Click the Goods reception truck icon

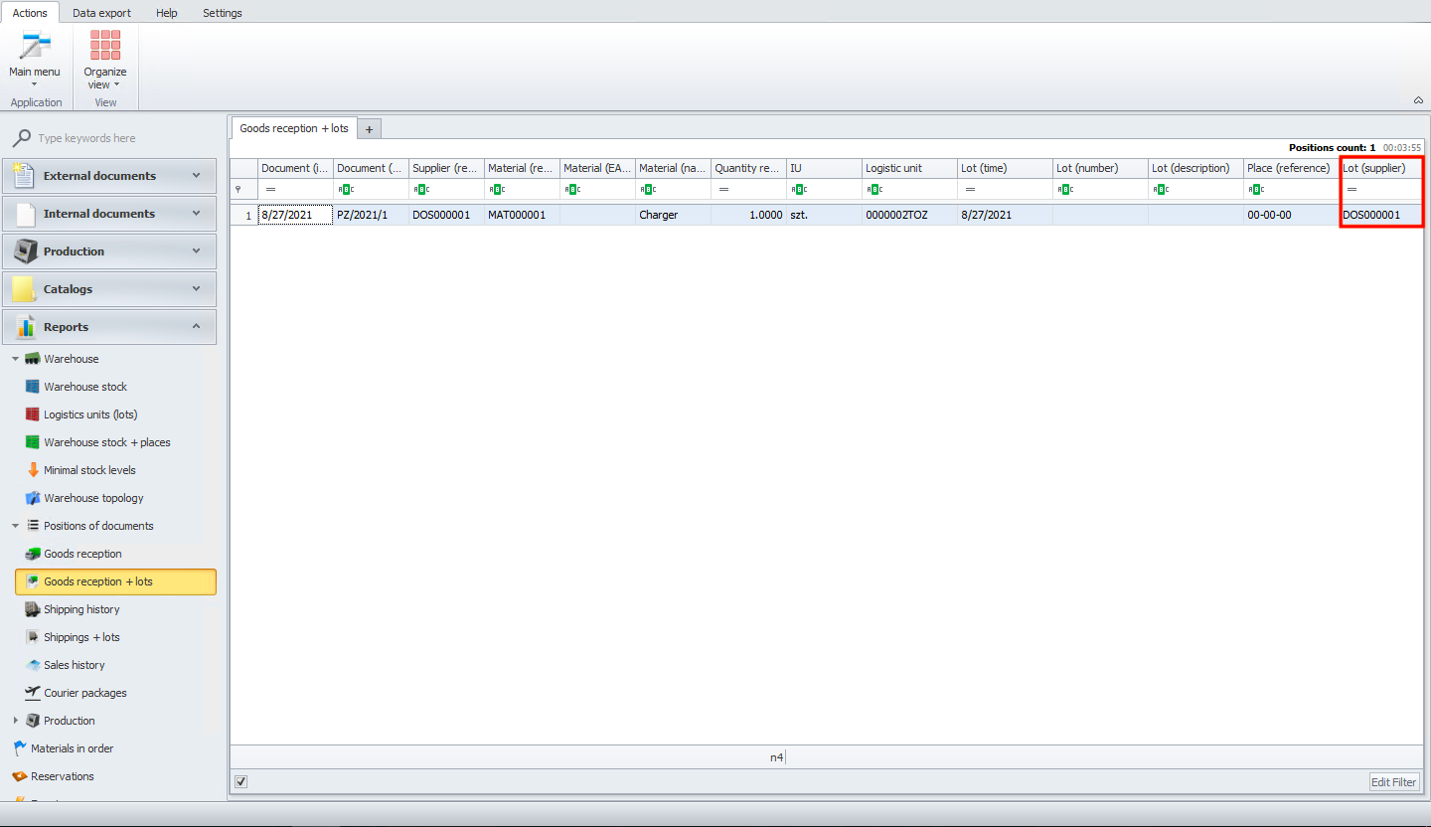[x=33, y=554]
